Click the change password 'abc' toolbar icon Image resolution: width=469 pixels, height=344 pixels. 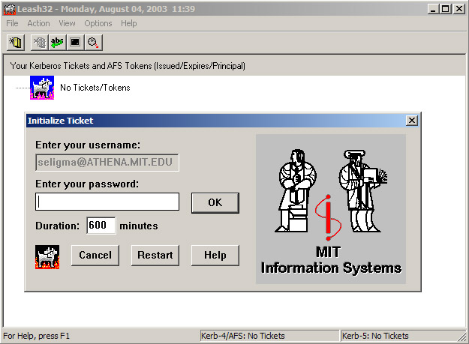(58, 43)
